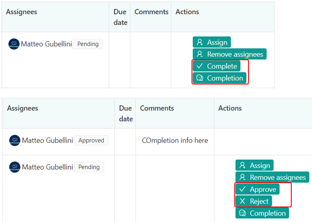This screenshot has height=222, width=312.
Task: Click Matteo Gubellini avatar in top table
Action: (14, 44)
